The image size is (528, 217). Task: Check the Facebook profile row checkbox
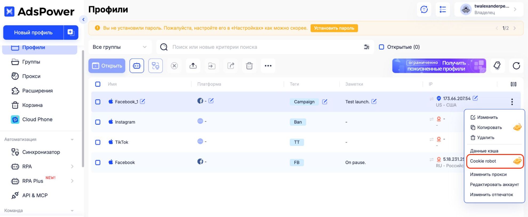click(98, 162)
